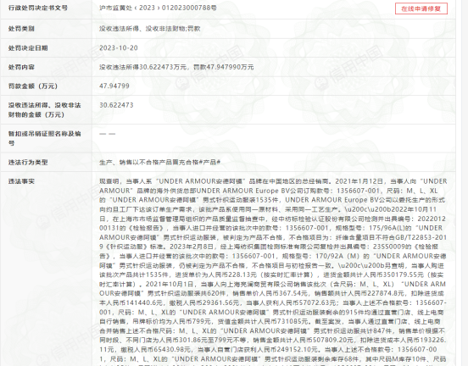
Task: Click the first line of the violation facts paragraph
Action: tap(273, 181)
